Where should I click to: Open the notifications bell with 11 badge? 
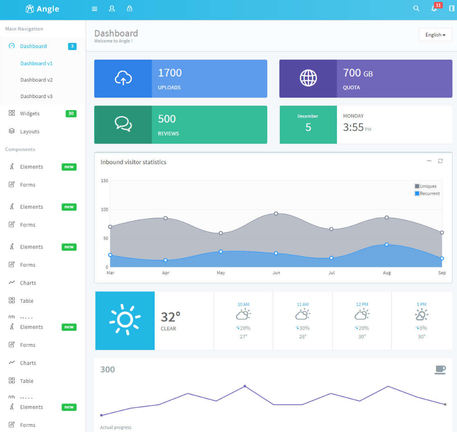pos(434,9)
